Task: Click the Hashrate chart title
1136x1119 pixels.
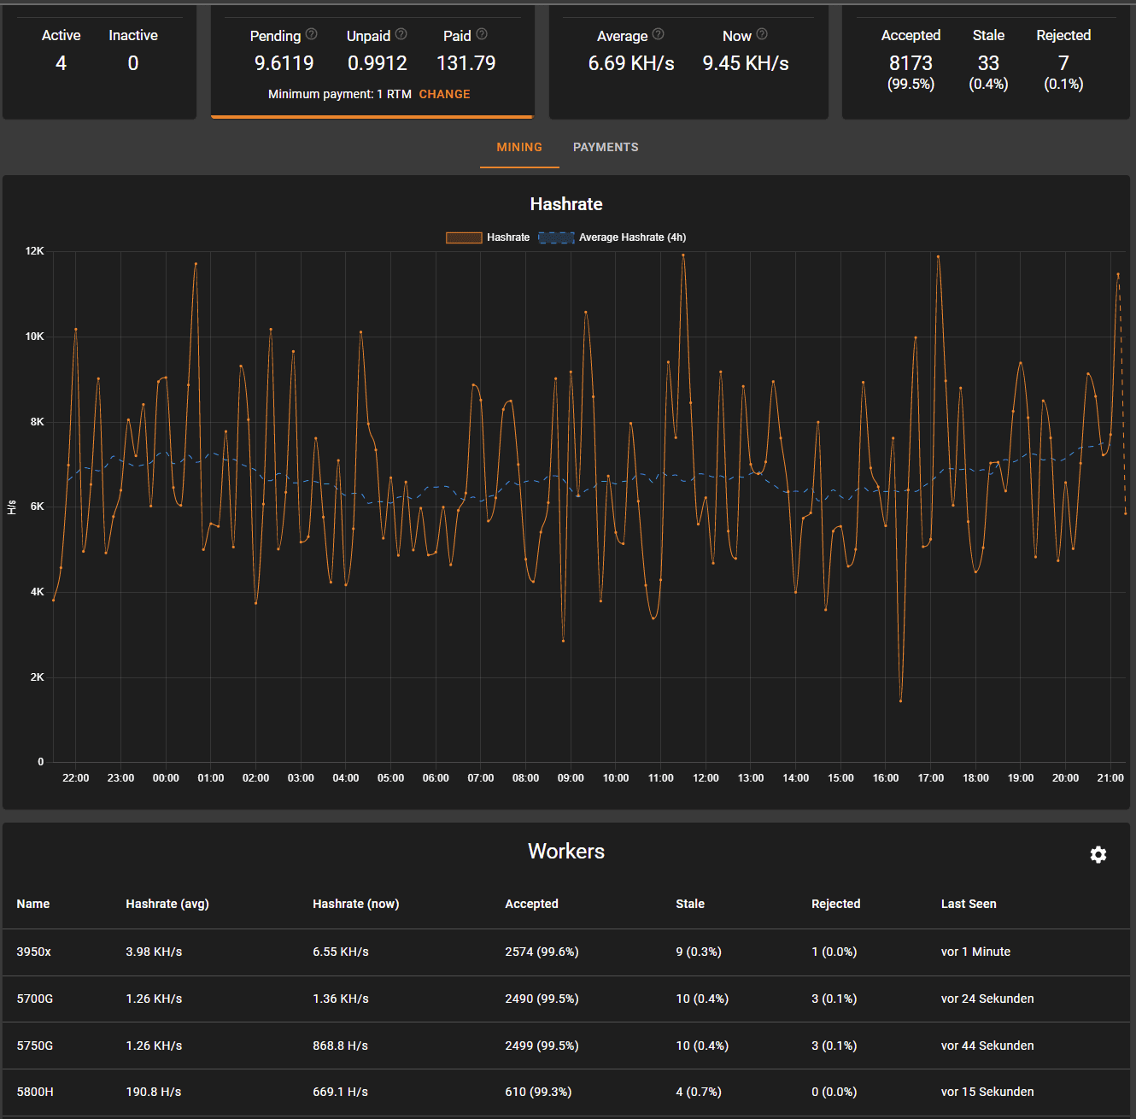Action: coord(566,204)
